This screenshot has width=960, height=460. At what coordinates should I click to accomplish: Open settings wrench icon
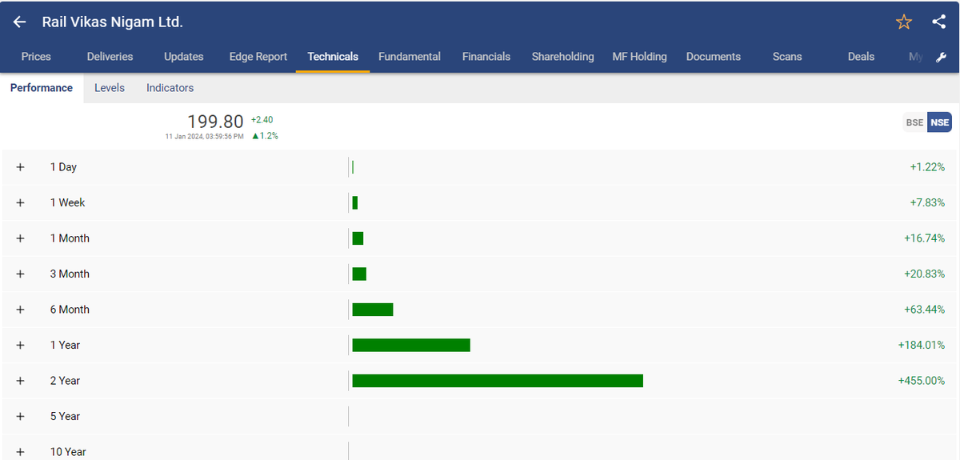click(942, 57)
